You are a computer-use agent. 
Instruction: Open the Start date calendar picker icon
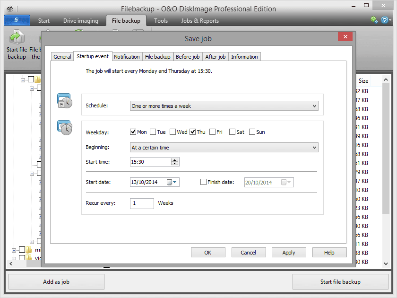click(x=169, y=182)
